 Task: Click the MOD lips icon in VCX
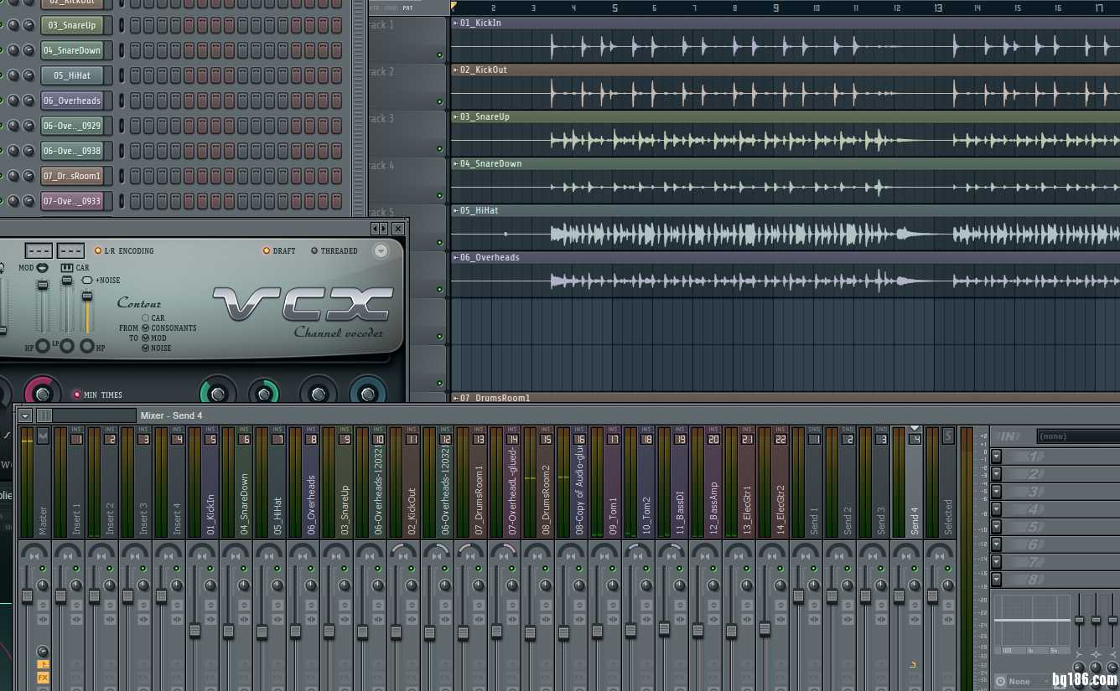[x=42, y=267]
